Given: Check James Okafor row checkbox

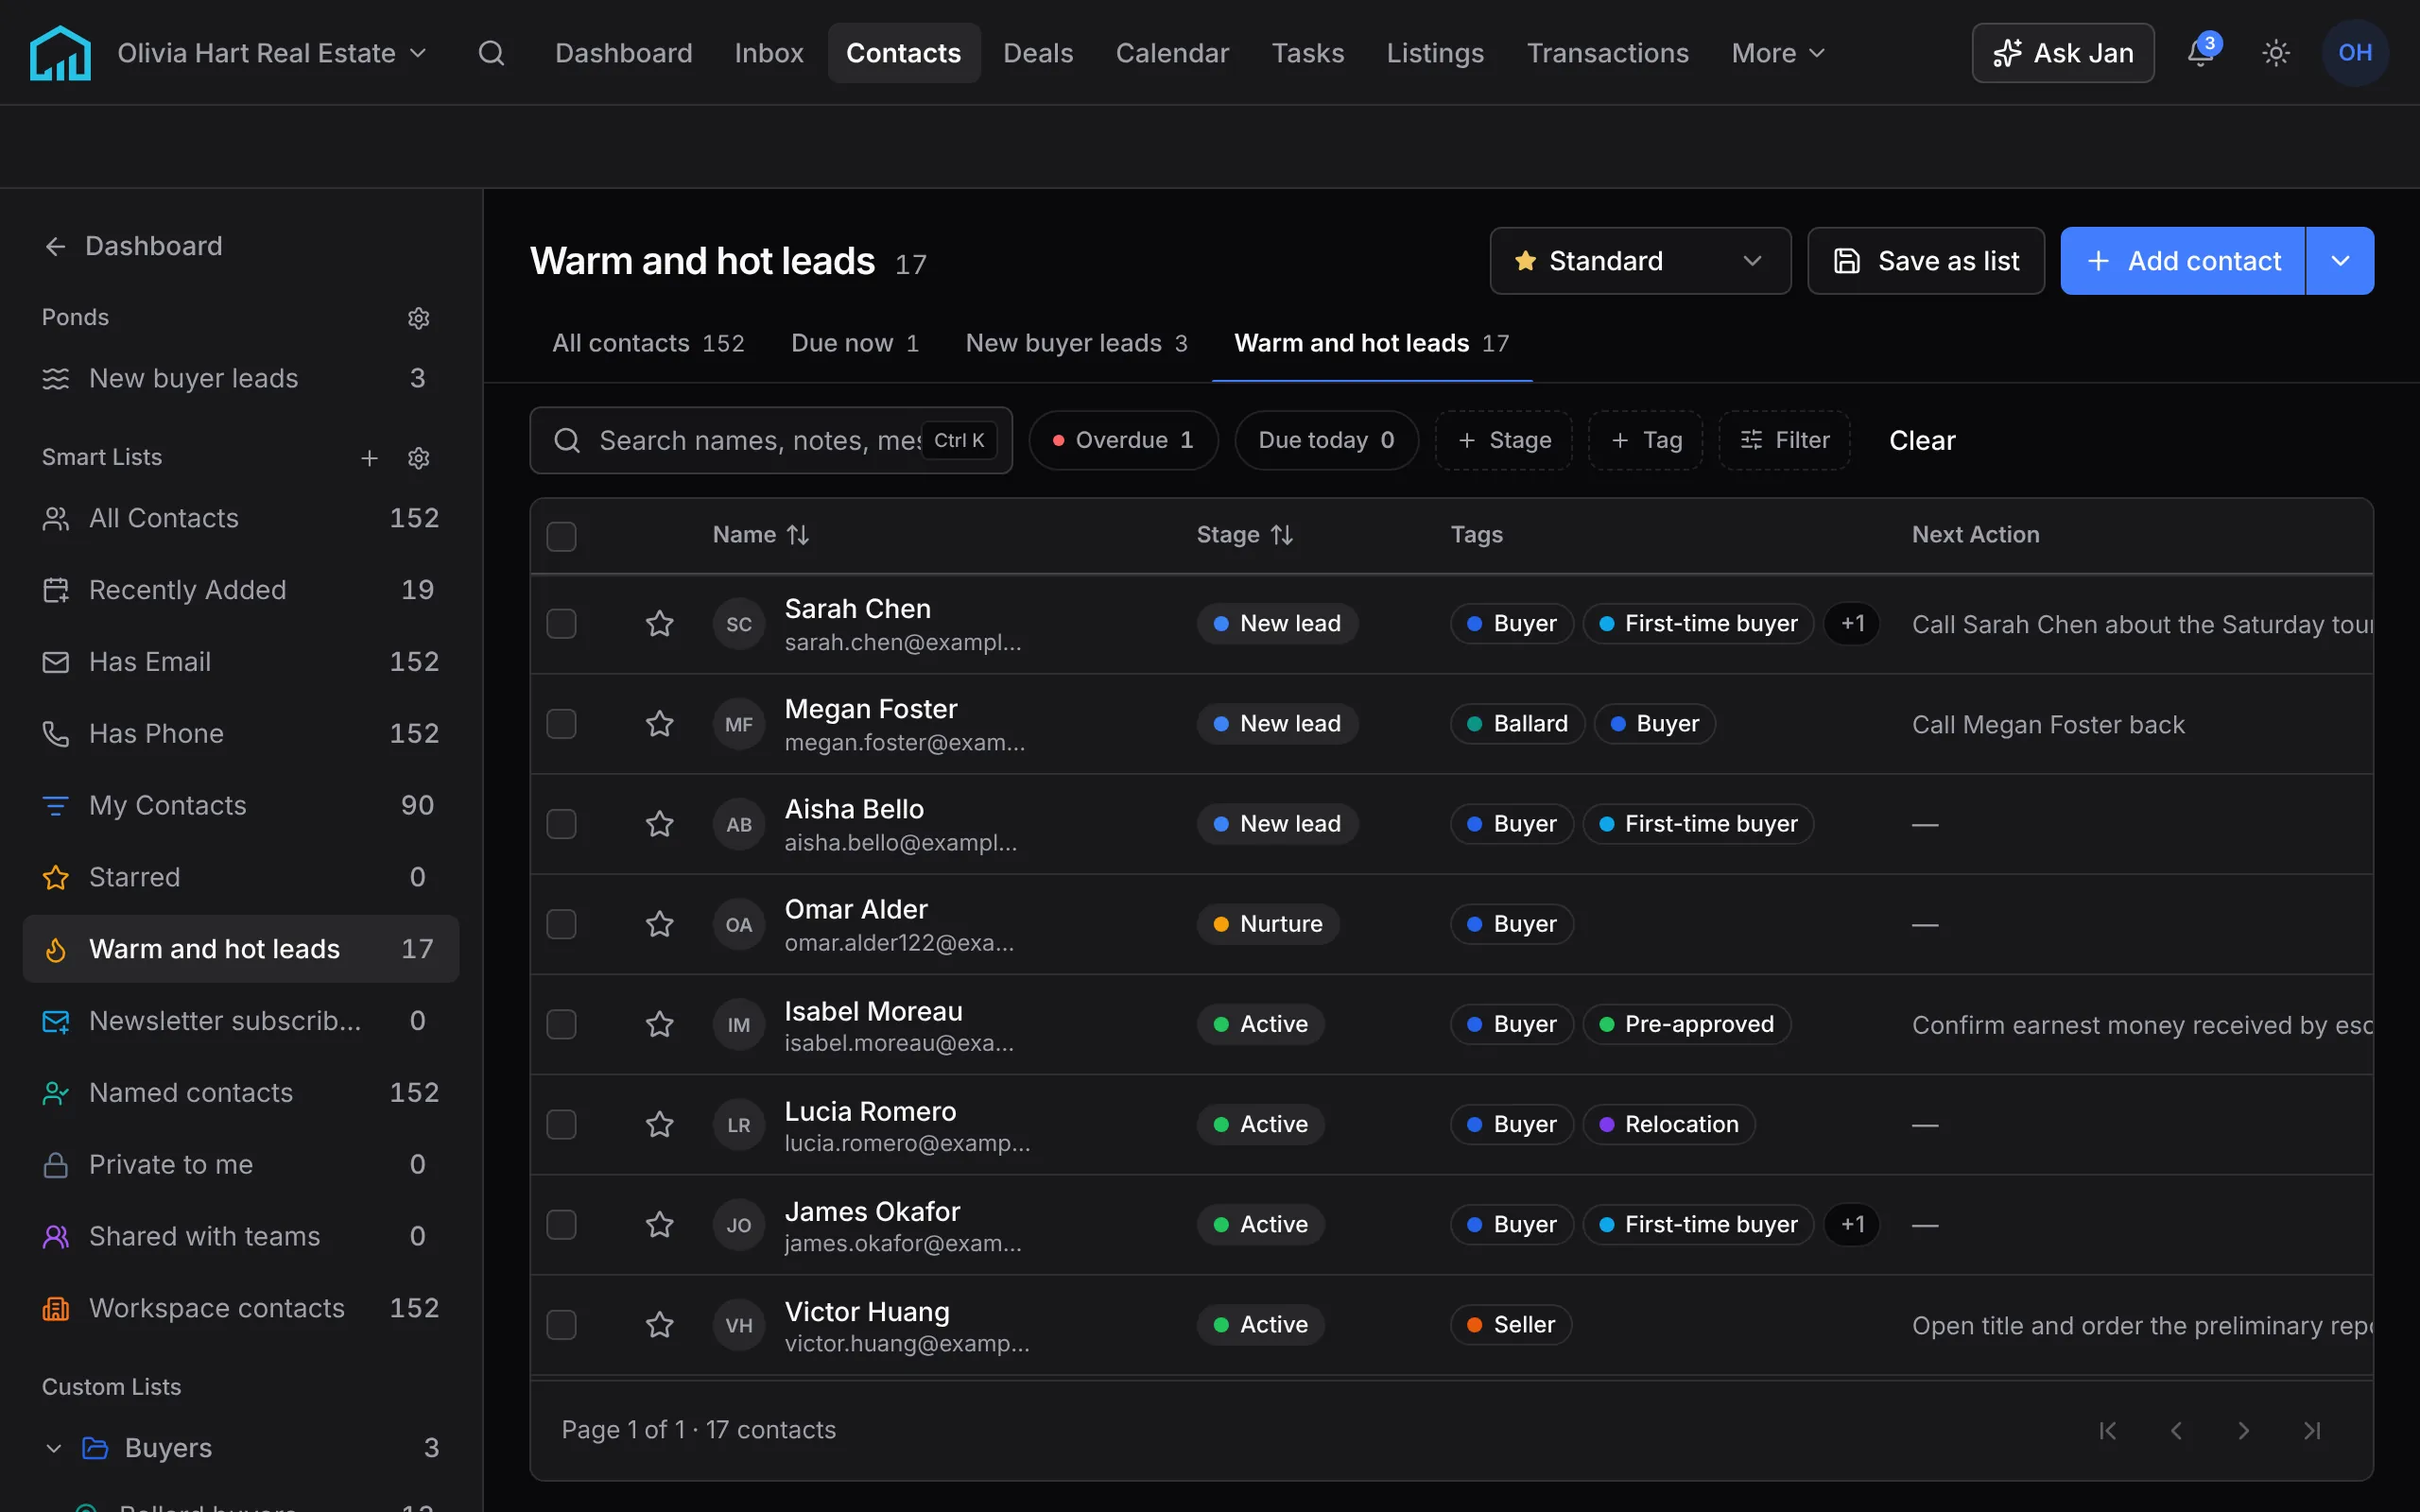Looking at the screenshot, I should point(561,1225).
